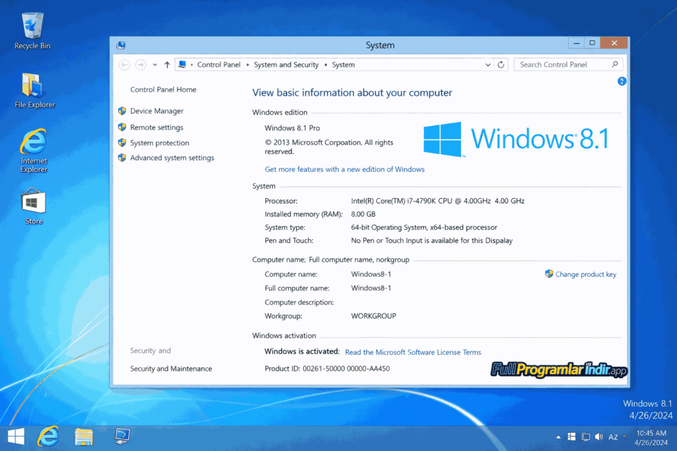
Task: Expand hidden tray icons with the up arrow
Action: (x=558, y=436)
